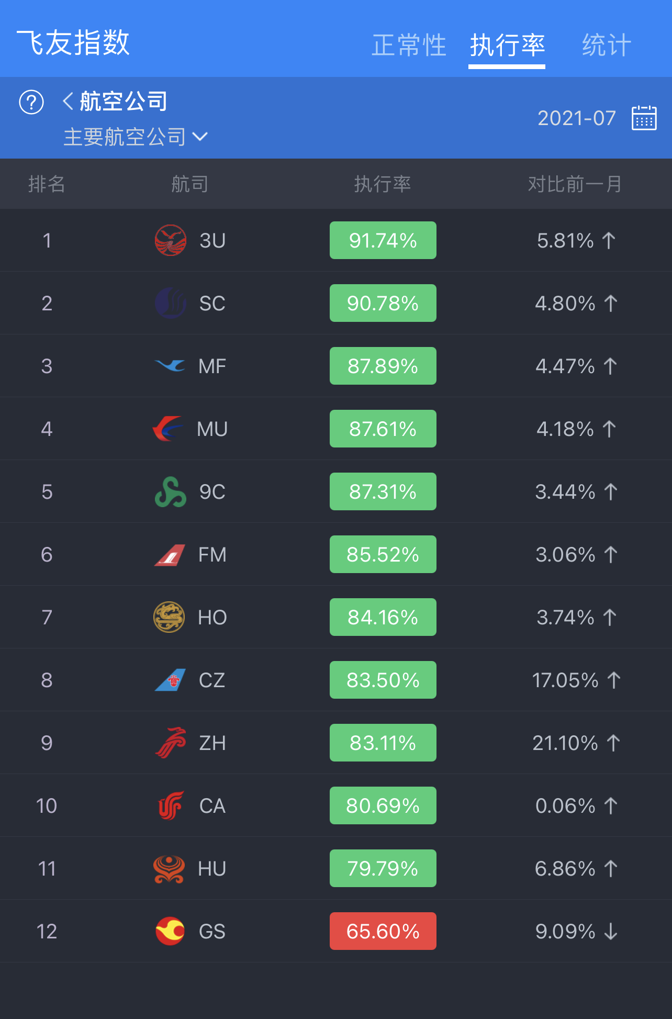Viewport: 672px width, 1019px height.
Task: Expand the 主要航空公司 dropdown
Action: 135,137
